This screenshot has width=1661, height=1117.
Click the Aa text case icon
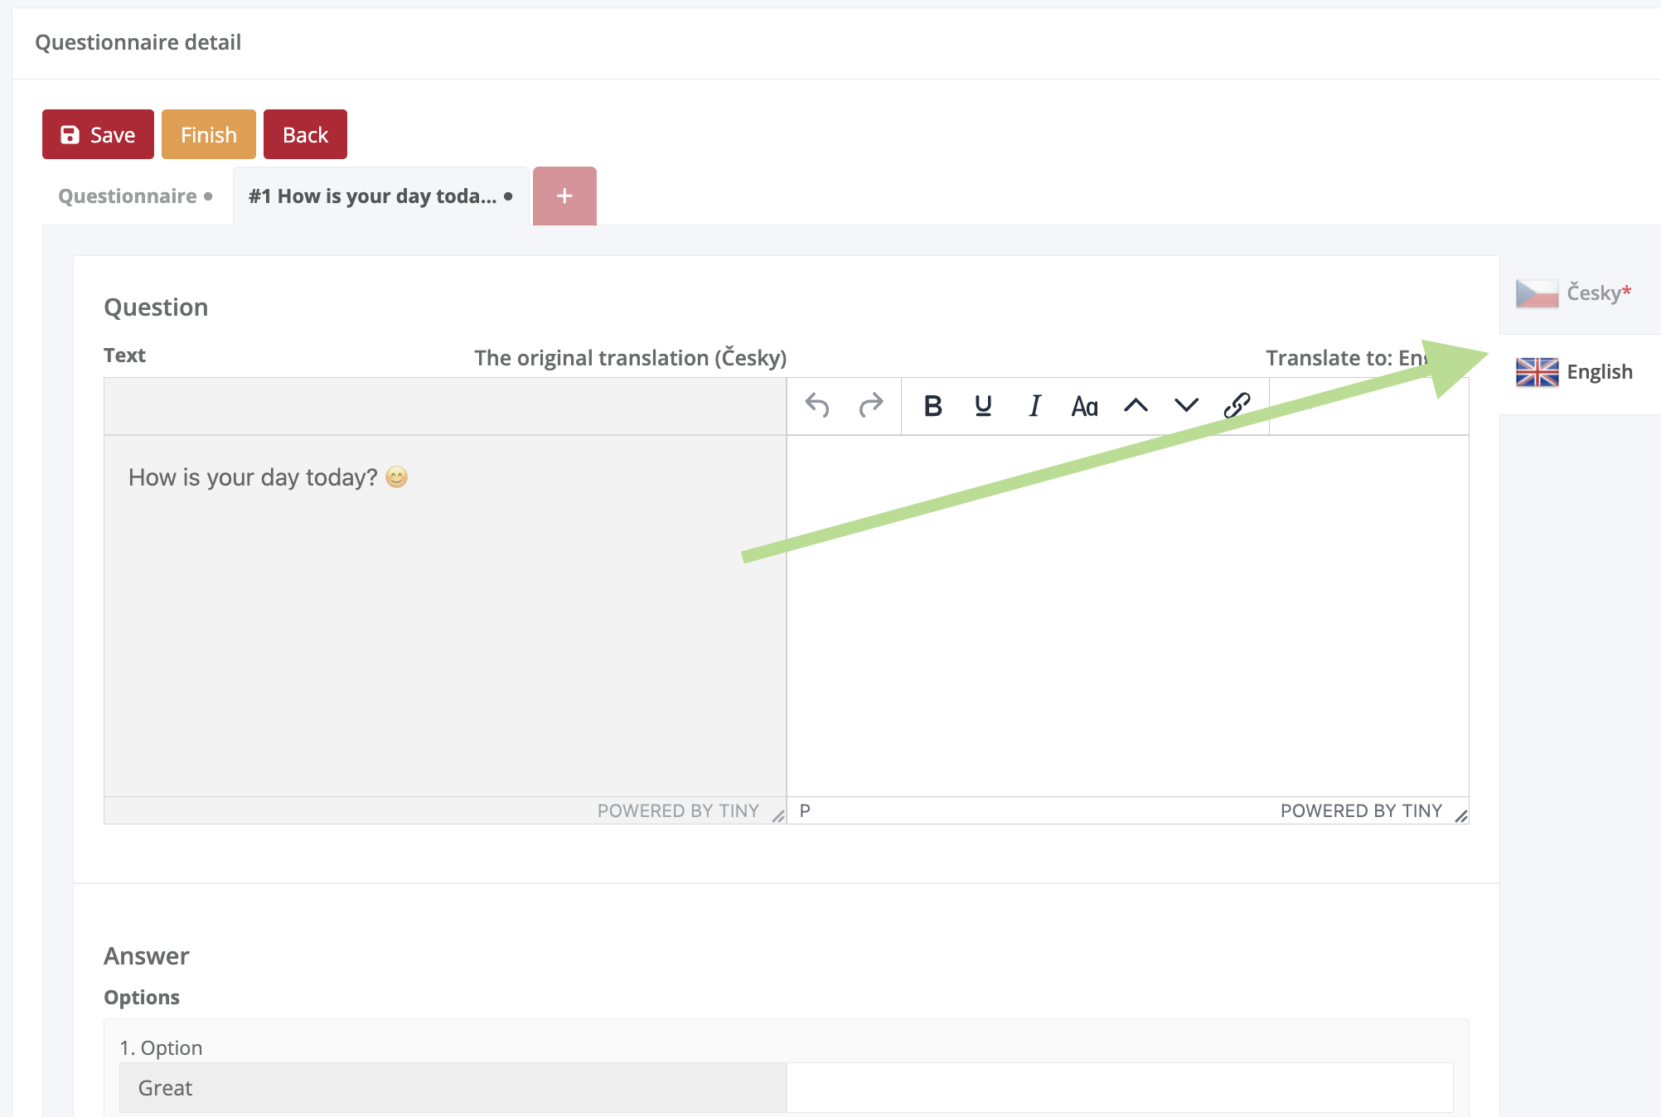(1084, 406)
